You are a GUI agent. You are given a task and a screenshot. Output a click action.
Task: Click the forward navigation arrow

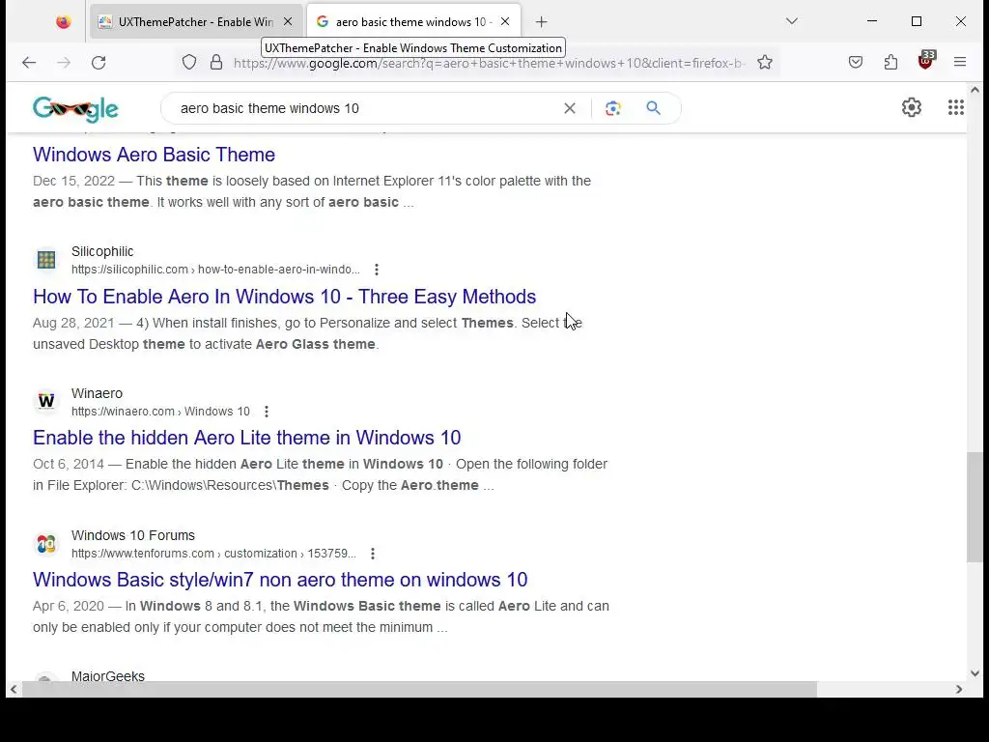[x=64, y=63]
